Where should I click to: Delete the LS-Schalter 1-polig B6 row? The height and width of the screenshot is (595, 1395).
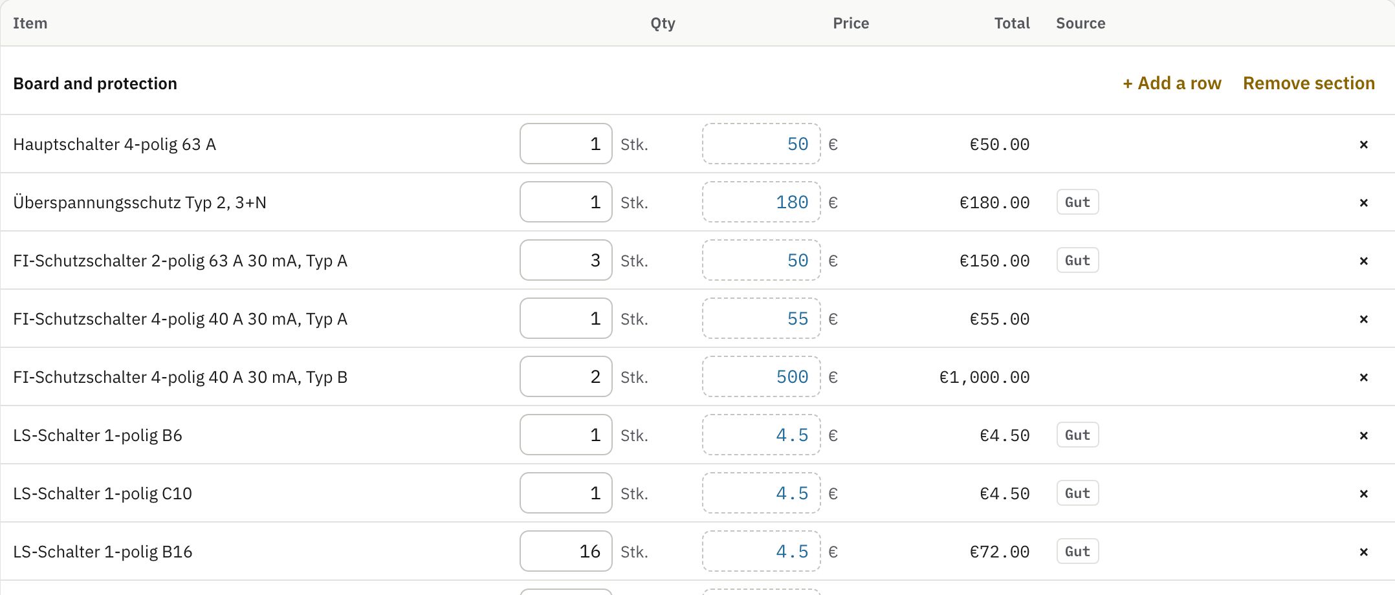[1363, 435]
